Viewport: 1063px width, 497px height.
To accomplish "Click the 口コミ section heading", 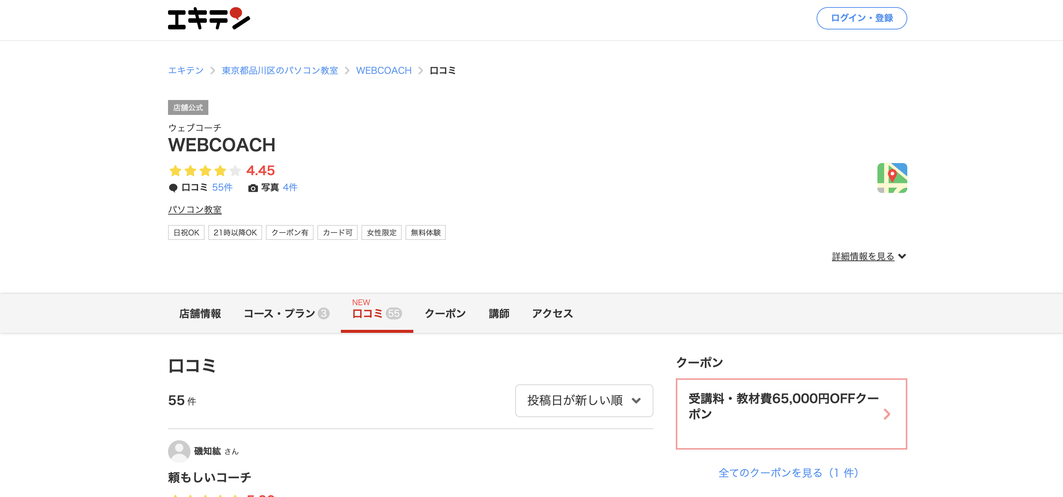I will click(x=192, y=366).
